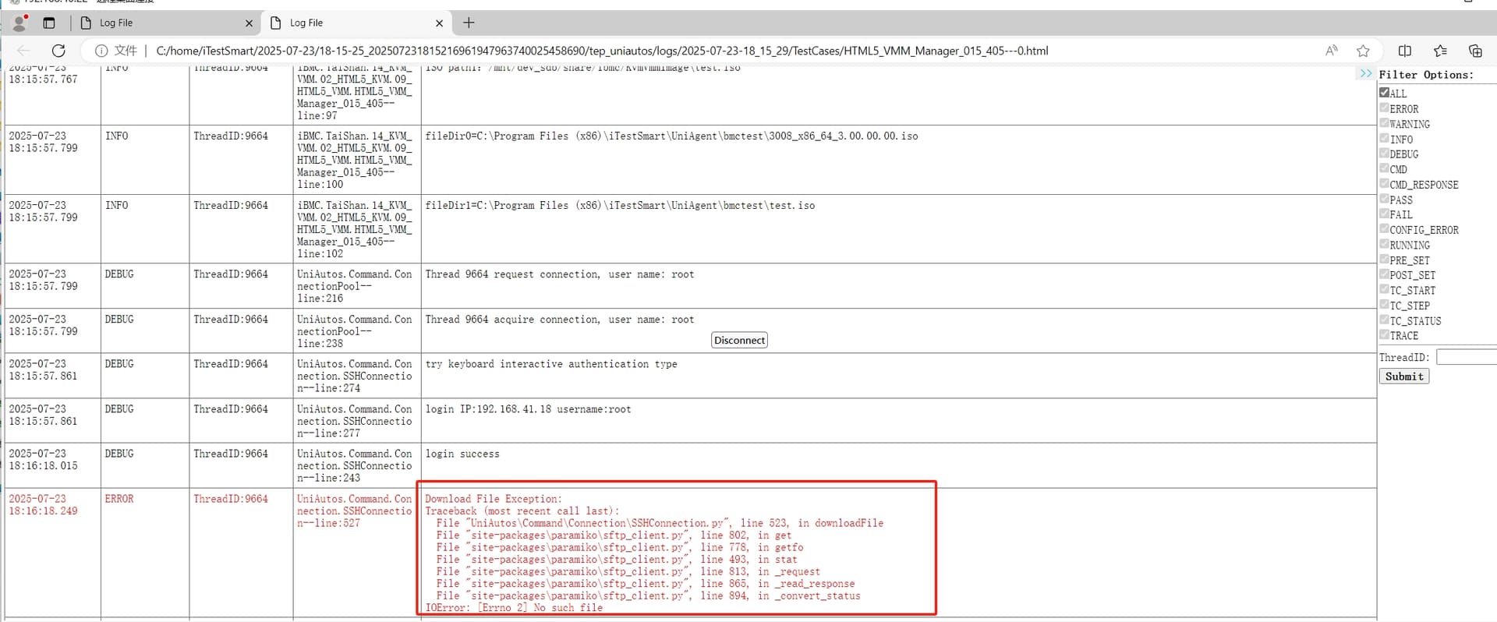Open the read aloud icon
This screenshot has height=622, width=1497.
point(1331,51)
